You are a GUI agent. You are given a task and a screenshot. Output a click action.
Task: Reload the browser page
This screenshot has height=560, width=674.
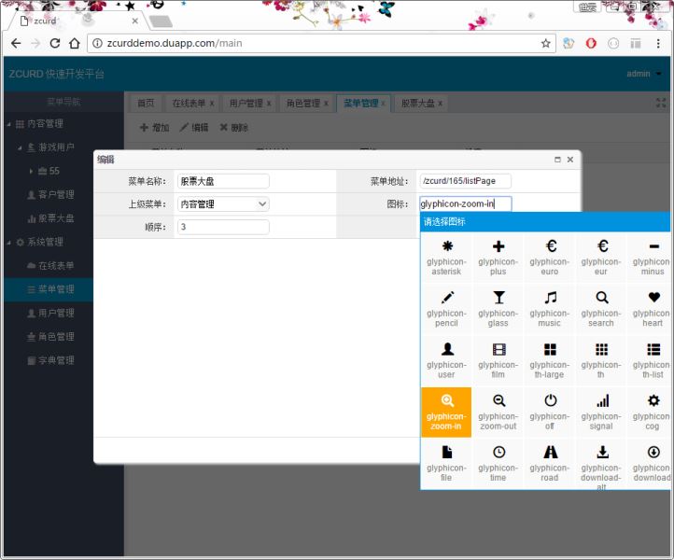point(54,44)
